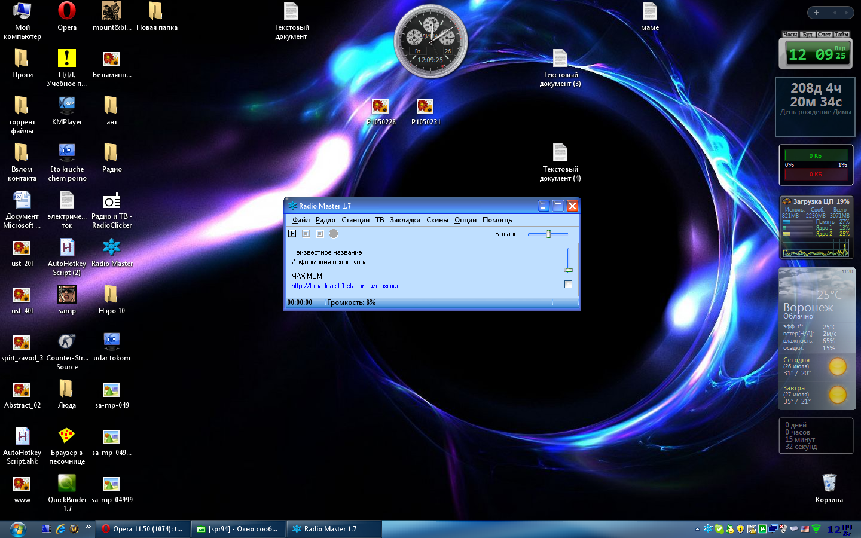
Task: Click Громкость: 8% in status bar
Action: coord(352,302)
